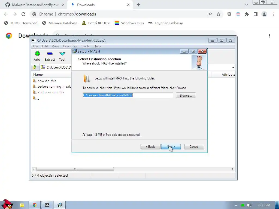Screen dimensions: 279x209
Task: Select the destination folder path field
Action: pos(128,95)
